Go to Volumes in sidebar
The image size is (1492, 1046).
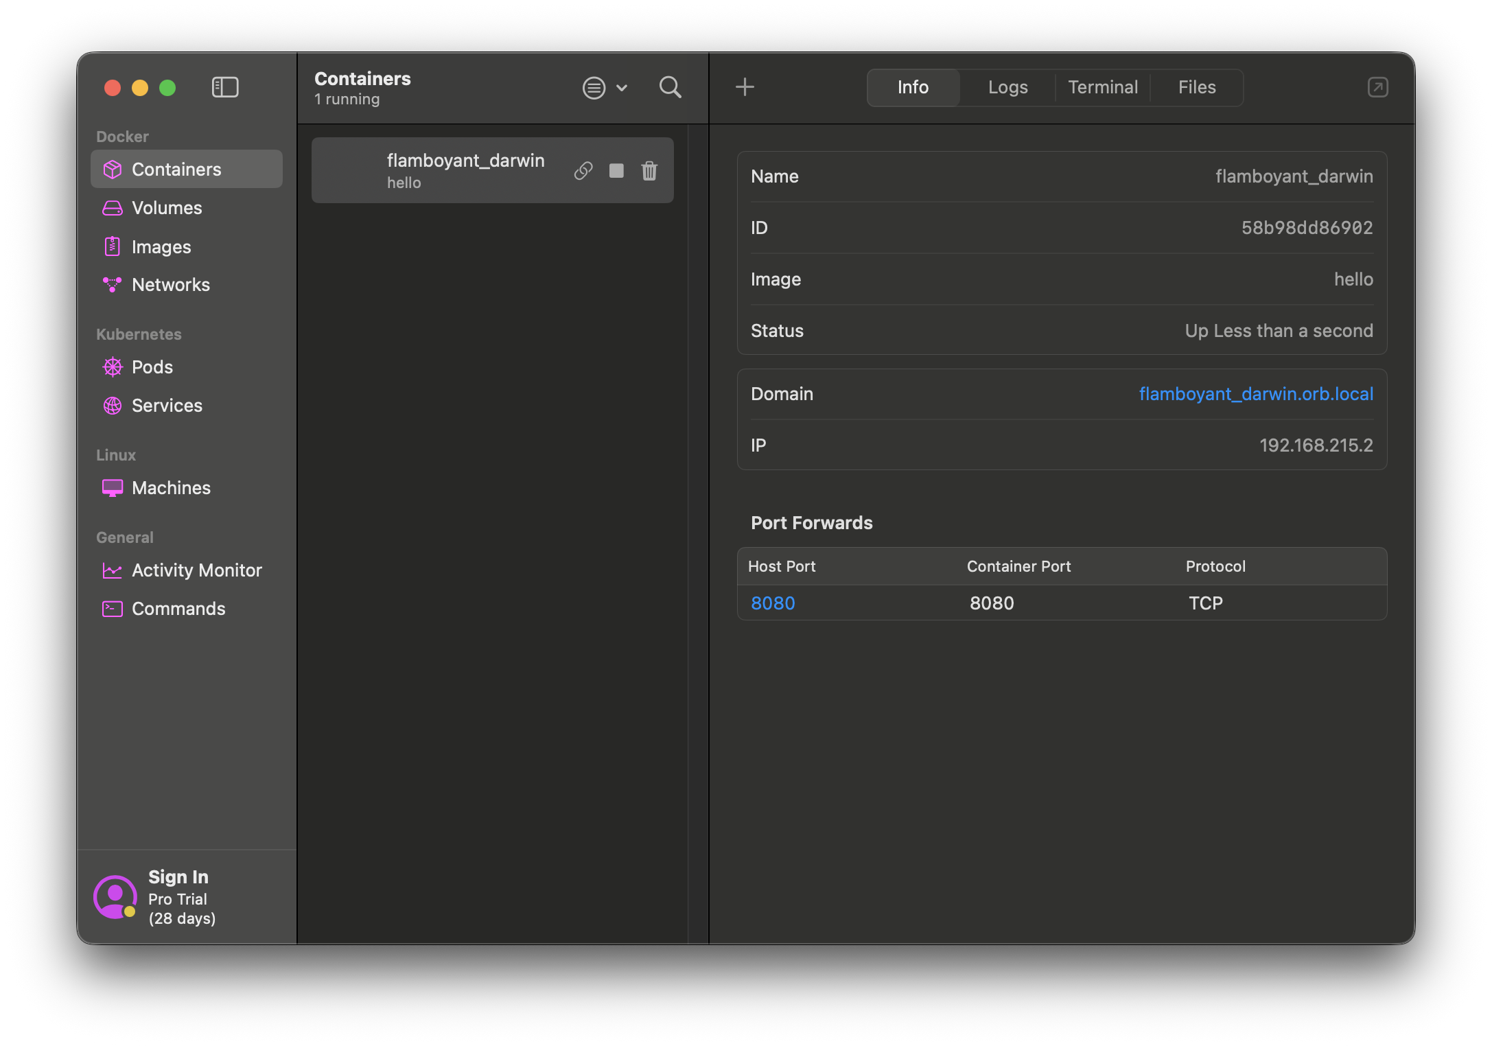(167, 208)
